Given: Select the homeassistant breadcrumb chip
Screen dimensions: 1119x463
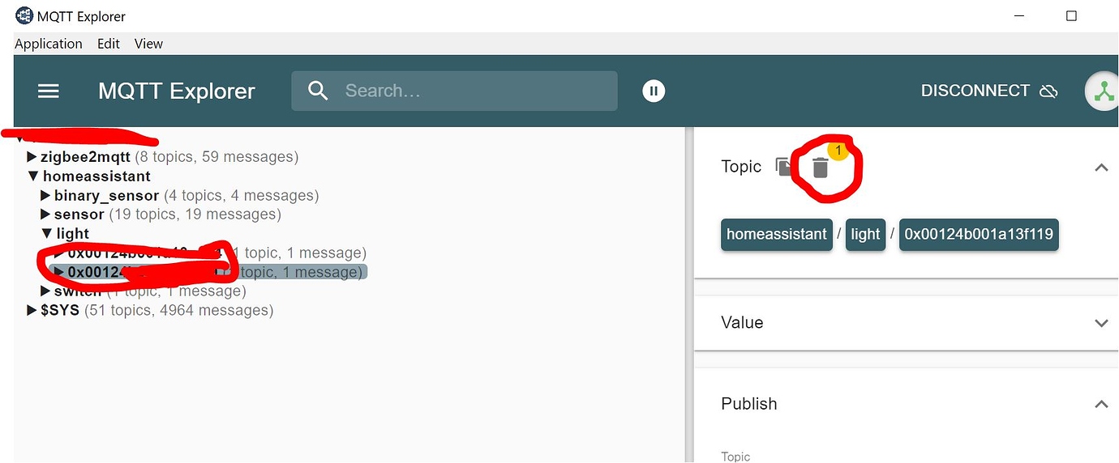Looking at the screenshot, I should pos(776,235).
